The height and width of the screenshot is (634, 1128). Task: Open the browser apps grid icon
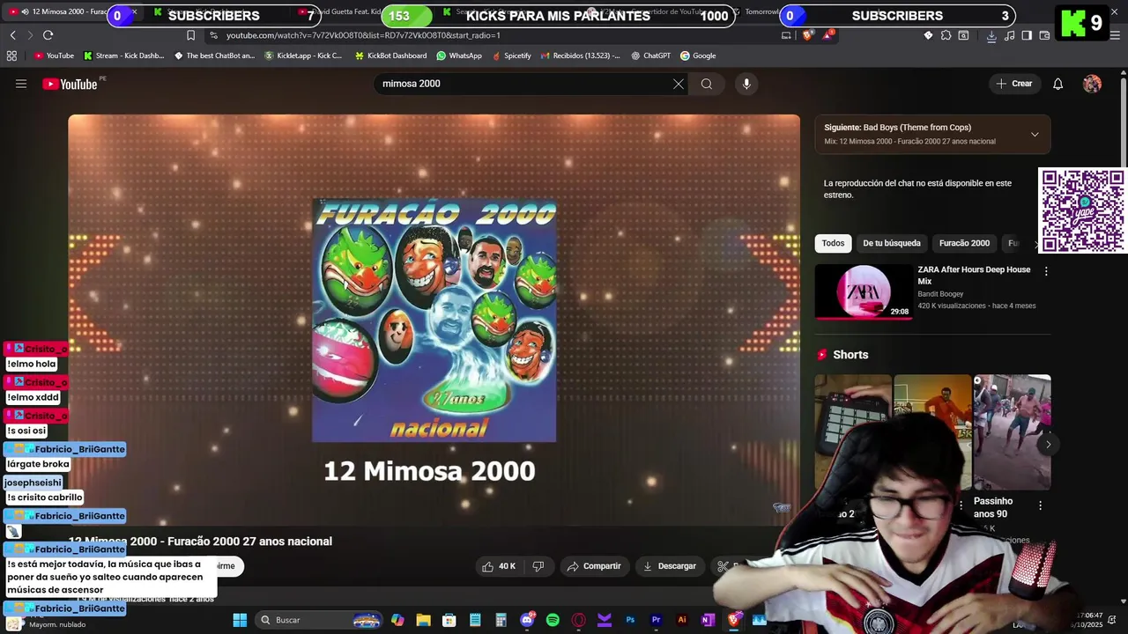click(x=11, y=55)
